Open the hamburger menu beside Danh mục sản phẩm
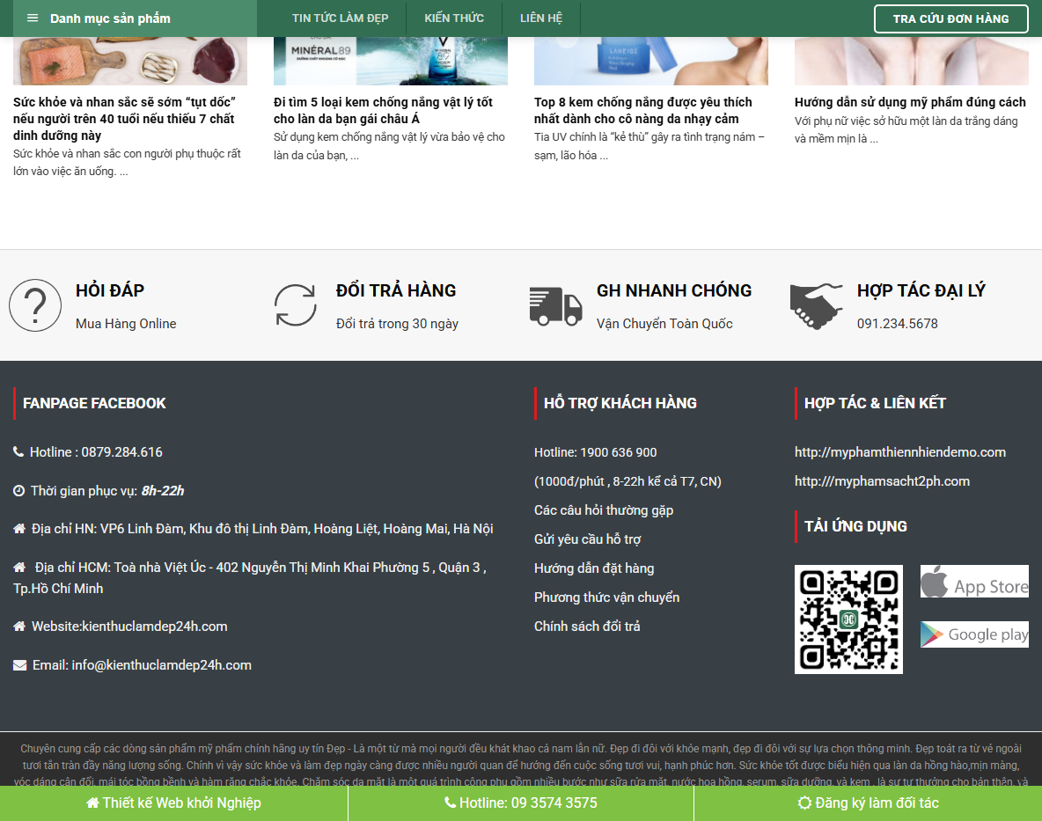Viewport: 1042px width, 821px height. (33, 18)
